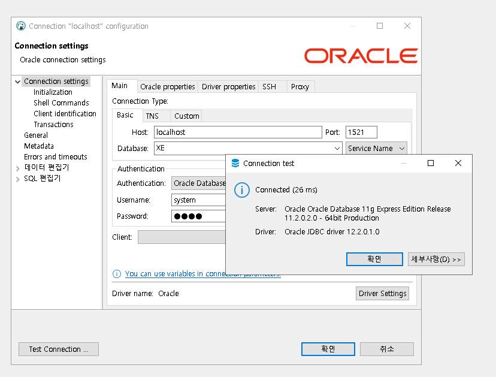This screenshot has width=496, height=377.
Task: Click the Username input field
Action: tap(199, 200)
